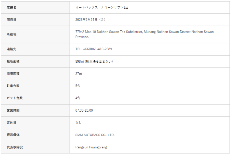Click the 開店日 header cell
This screenshot has width=231, height=154.
pos(11,20)
